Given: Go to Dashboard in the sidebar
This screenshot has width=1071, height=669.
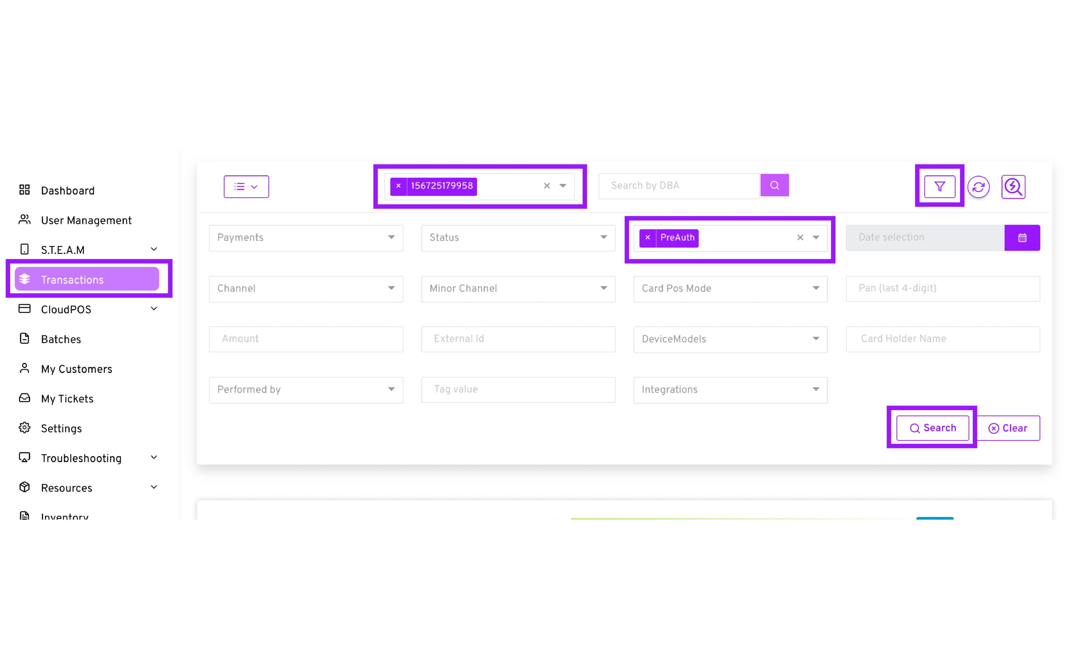Looking at the screenshot, I should coord(67,191).
